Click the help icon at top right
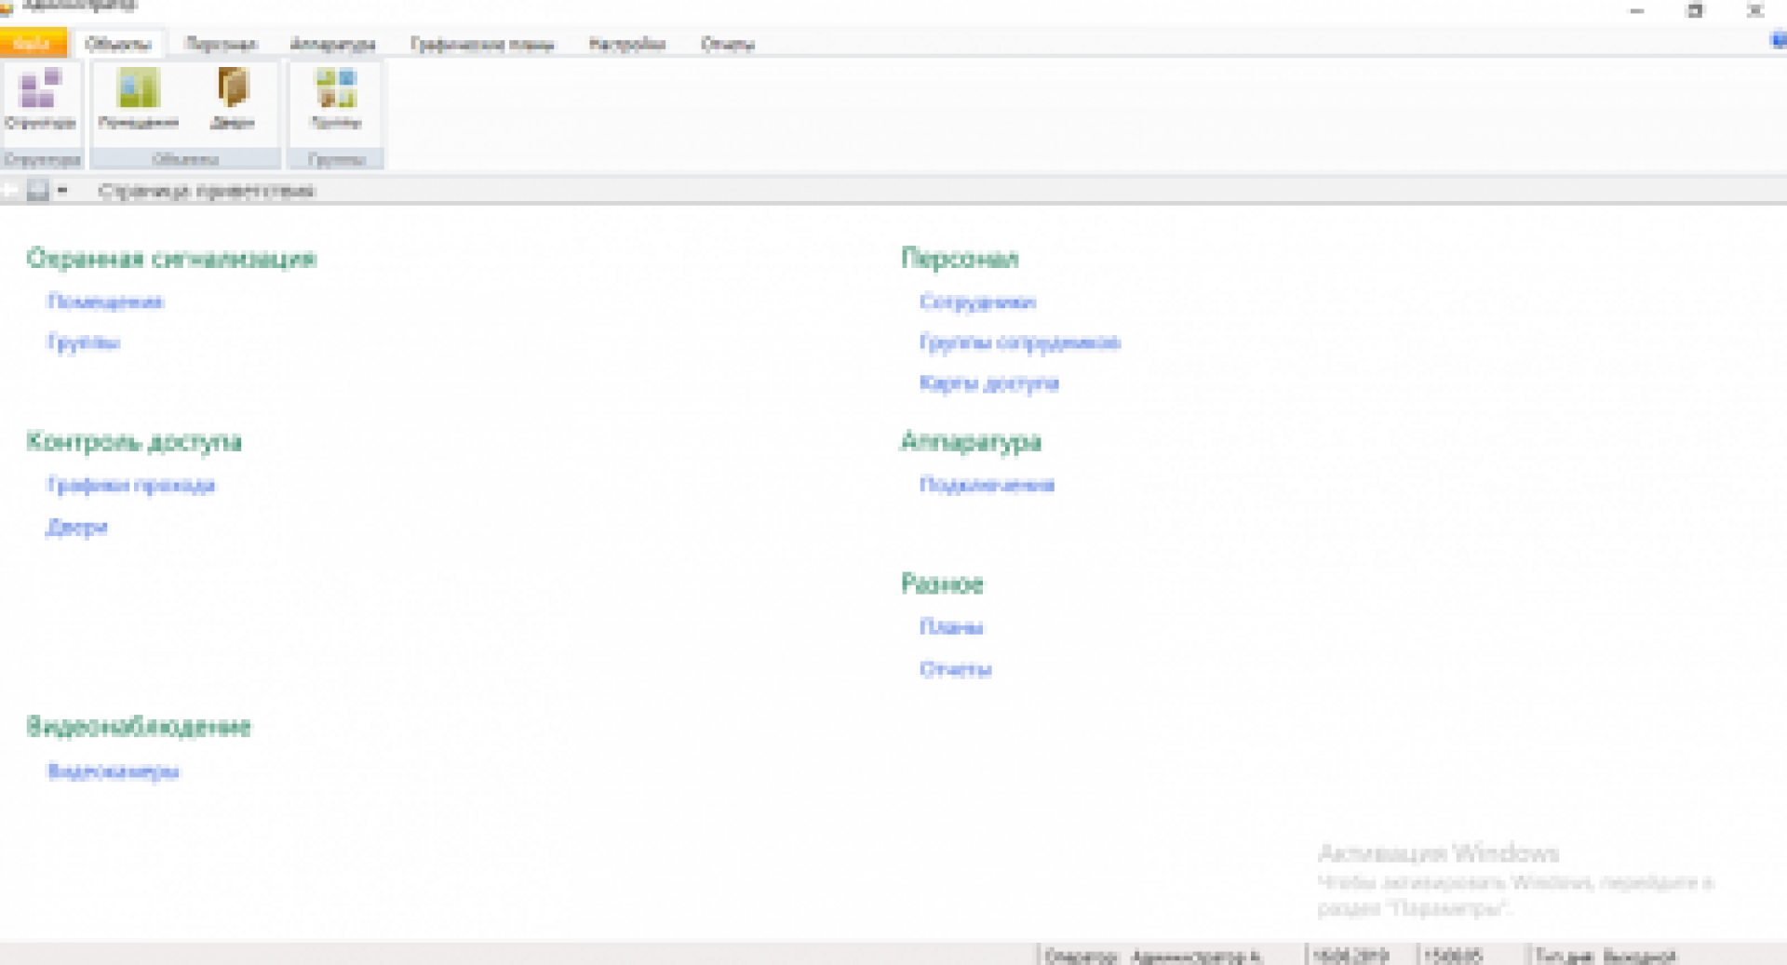The height and width of the screenshot is (965, 1787). 1778,42
